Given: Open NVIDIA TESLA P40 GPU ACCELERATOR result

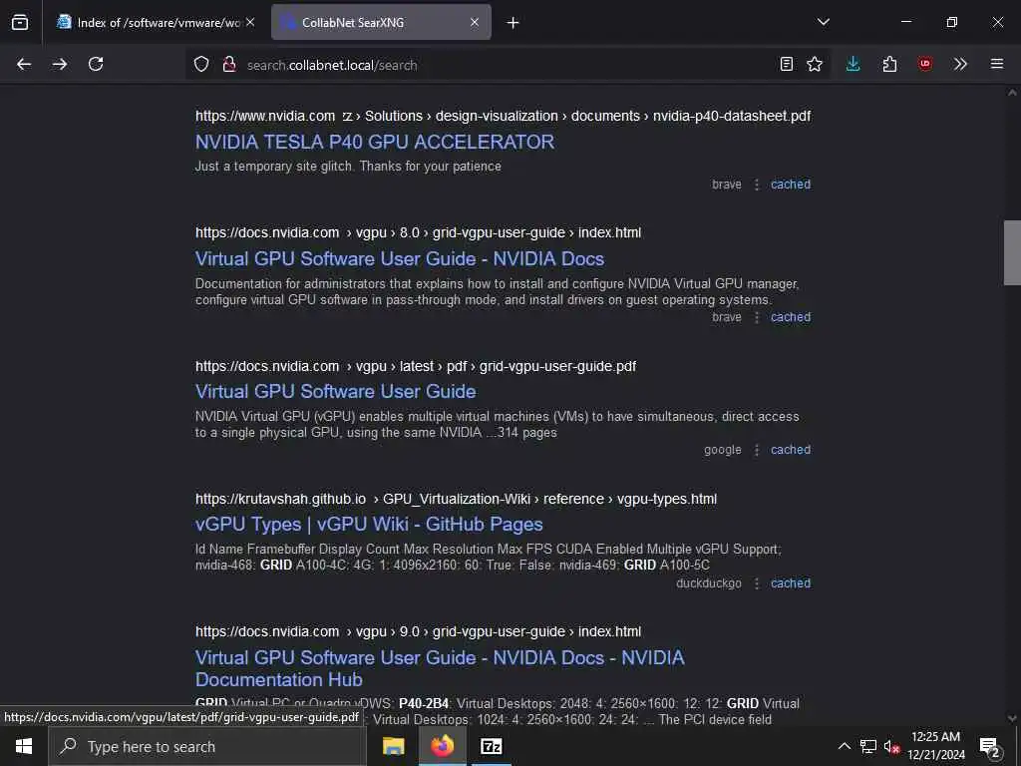Looking at the screenshot, I should pyautogui.click(x=375, y=142).
